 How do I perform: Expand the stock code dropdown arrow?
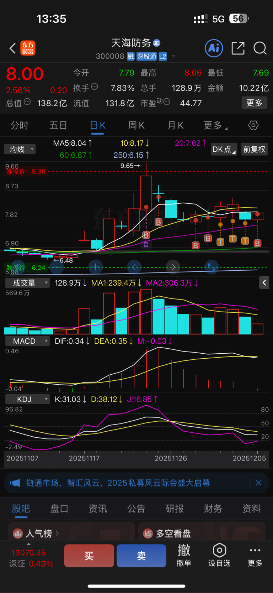pos(173,56)
